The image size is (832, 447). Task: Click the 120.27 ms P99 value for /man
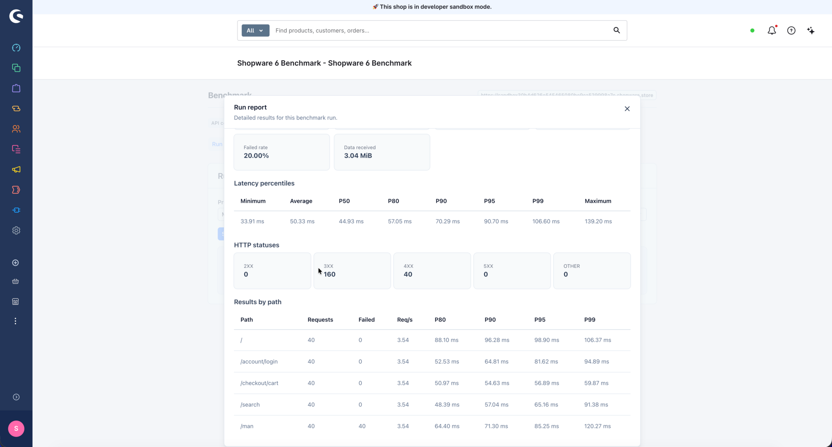(x=597, y=426)
